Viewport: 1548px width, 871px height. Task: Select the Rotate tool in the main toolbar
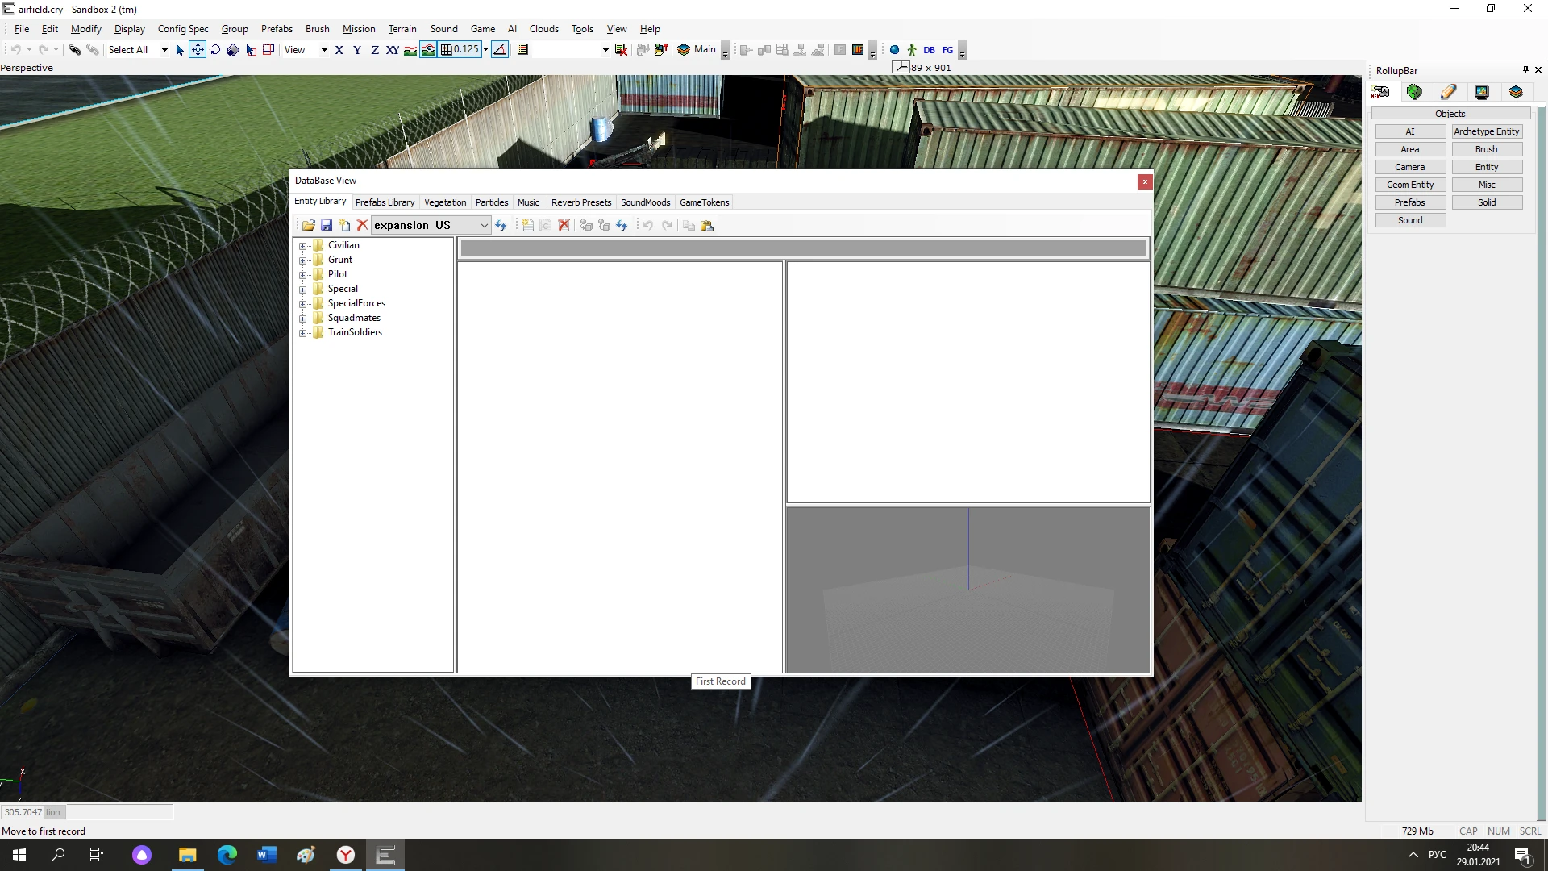click(x=215, y=50)
